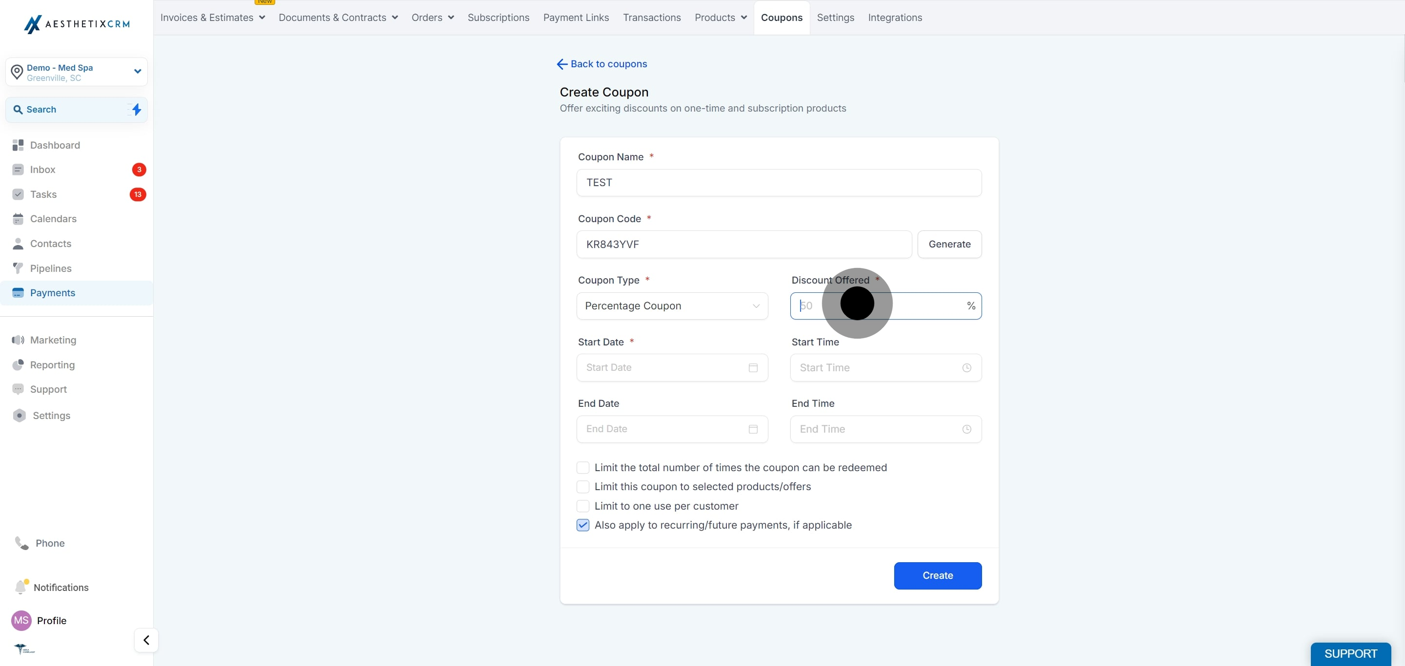
Task: Click the Create button
Action: click(938, 575)
